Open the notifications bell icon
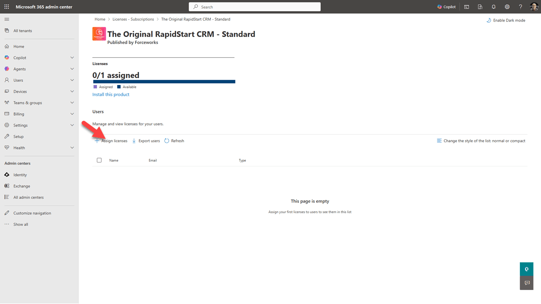Screen dimensions: 541x304 494,7
